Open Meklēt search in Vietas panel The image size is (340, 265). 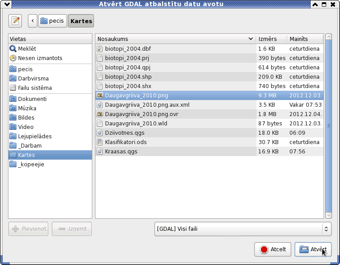(50, 48)
